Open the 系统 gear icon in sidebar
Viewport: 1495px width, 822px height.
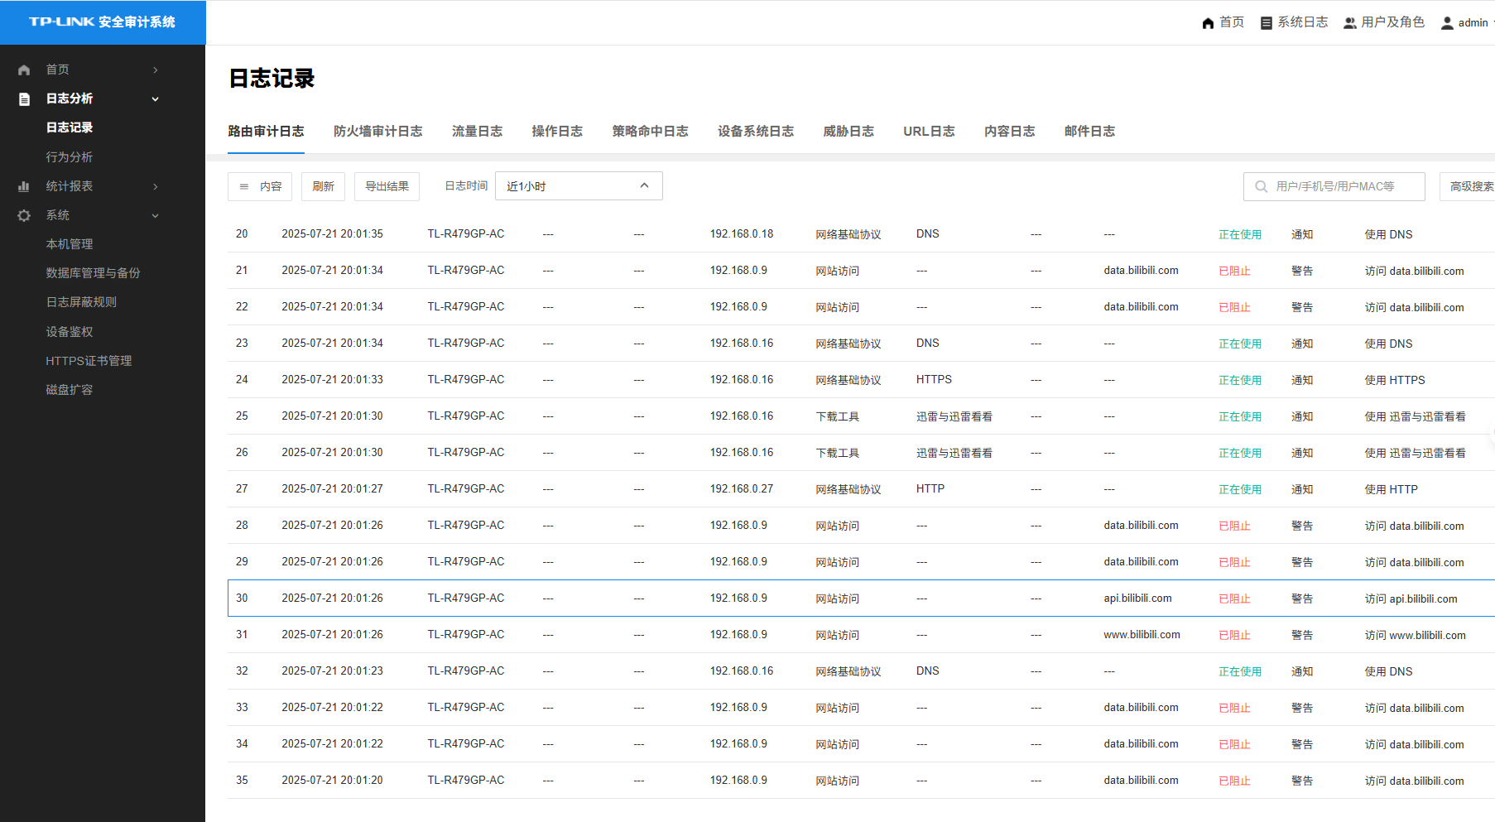(23, 215)
